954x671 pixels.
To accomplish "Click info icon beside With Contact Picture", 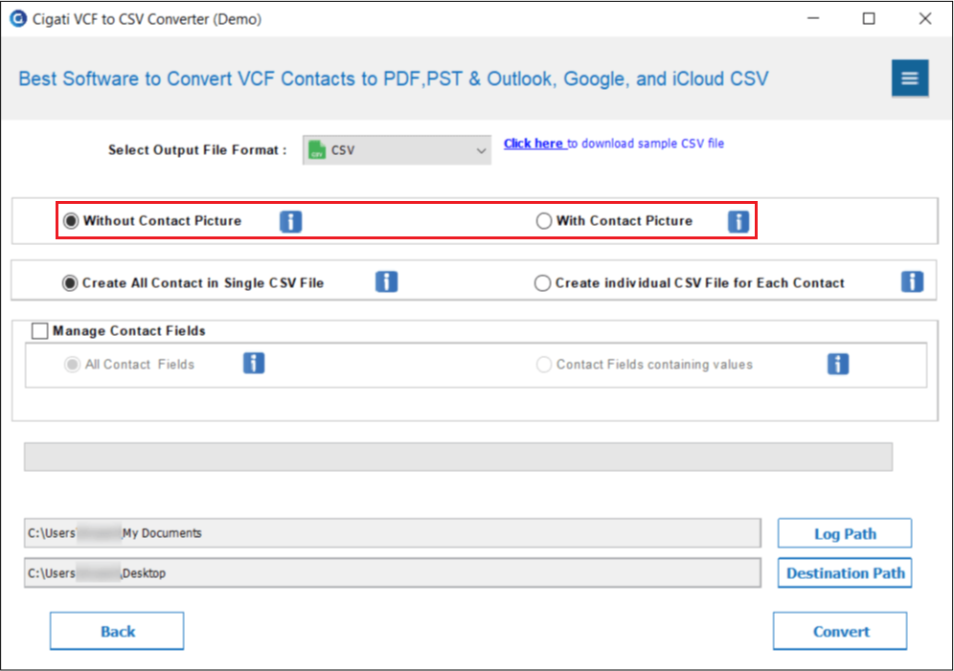I will [738, 221].
